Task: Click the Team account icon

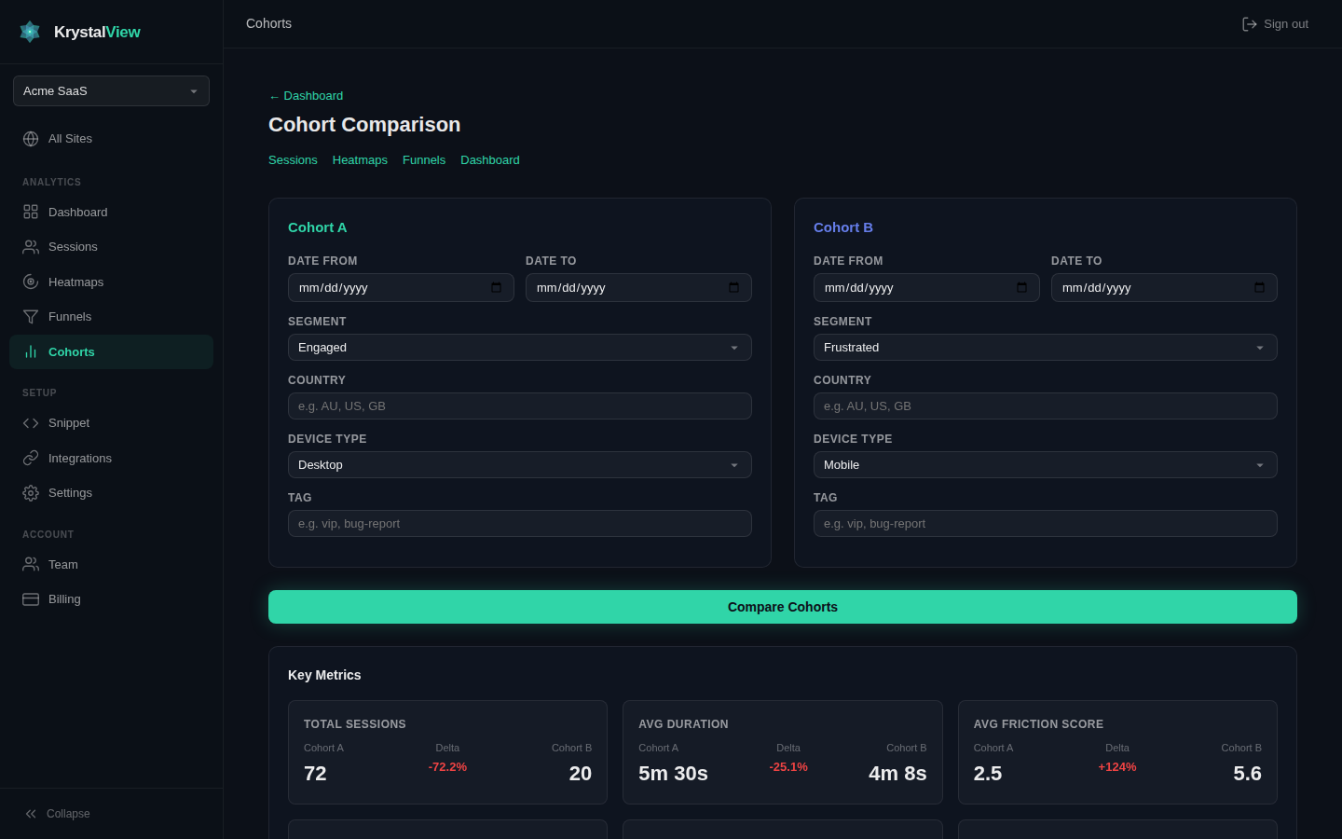Action: pyautogui.click(x=31, y=564)
